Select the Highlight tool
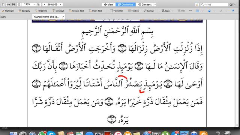240x135 pixels. click(x=7, y=11)
